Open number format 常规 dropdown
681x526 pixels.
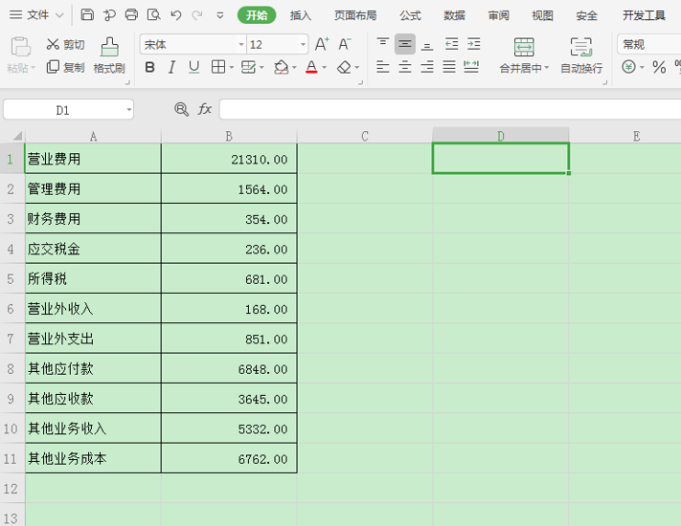(x=649, y=44)
